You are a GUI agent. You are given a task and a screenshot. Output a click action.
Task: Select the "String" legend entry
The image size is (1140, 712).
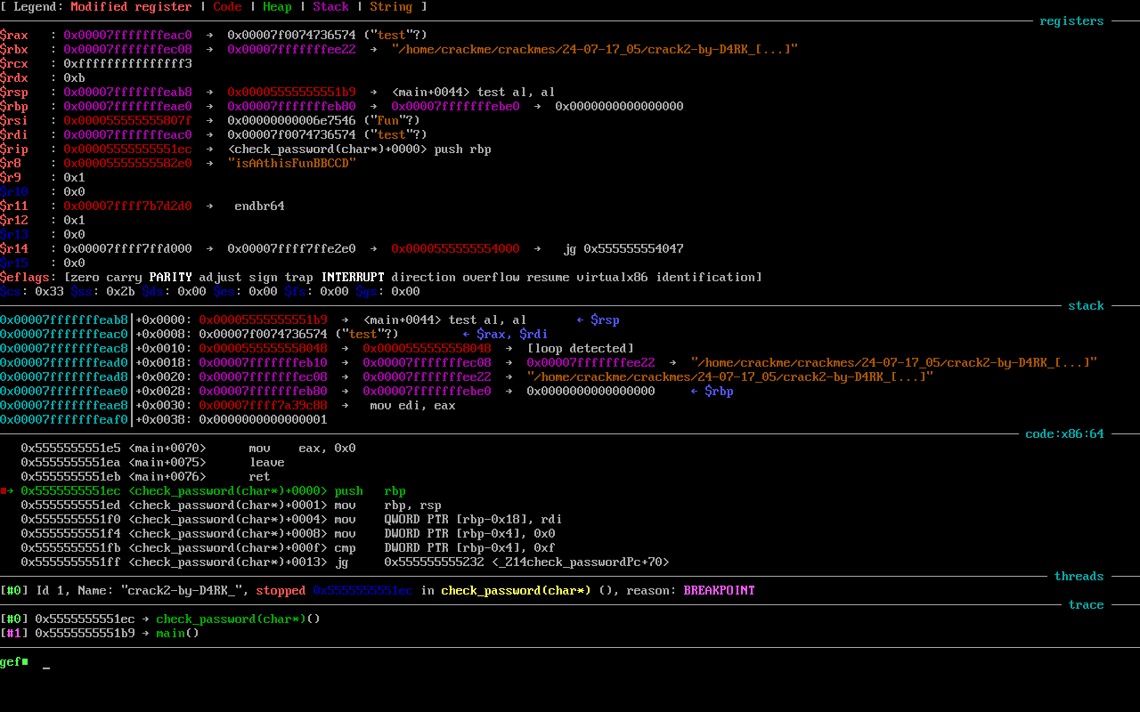391,7
